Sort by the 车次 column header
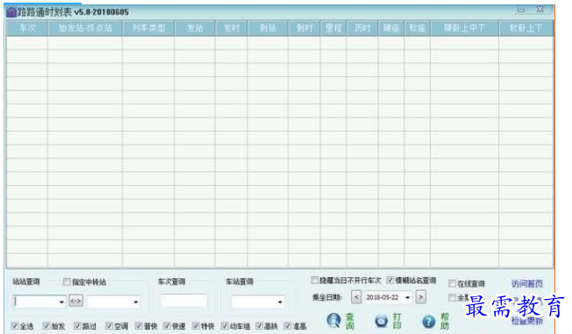Image resolution: width=572 pixels, height=334 pixels. pyautogui.click(x=27, y=28)
